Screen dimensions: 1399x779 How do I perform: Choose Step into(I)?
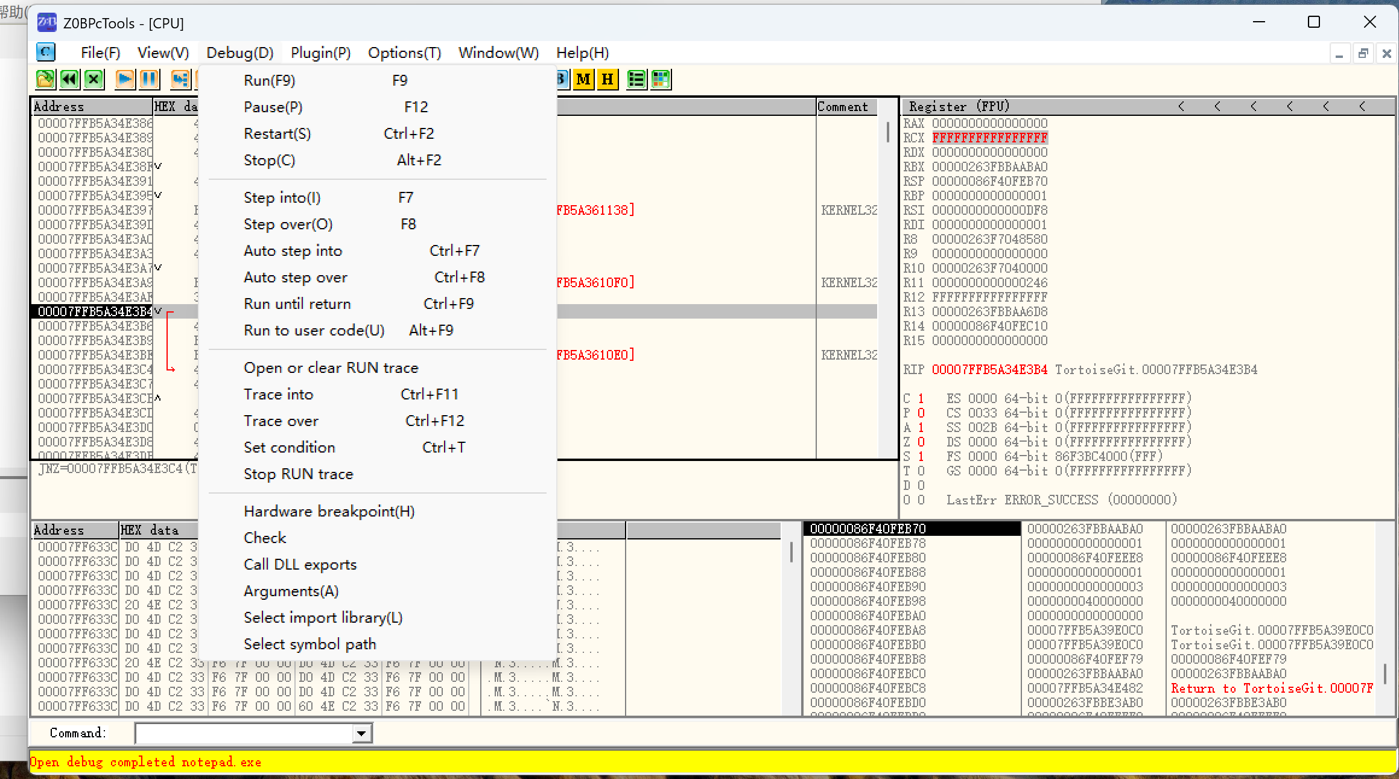tap(378, 197)
